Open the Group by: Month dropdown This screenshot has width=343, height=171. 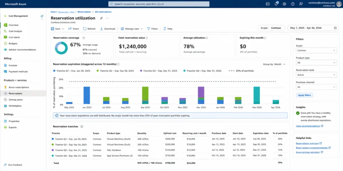point(274,64)
